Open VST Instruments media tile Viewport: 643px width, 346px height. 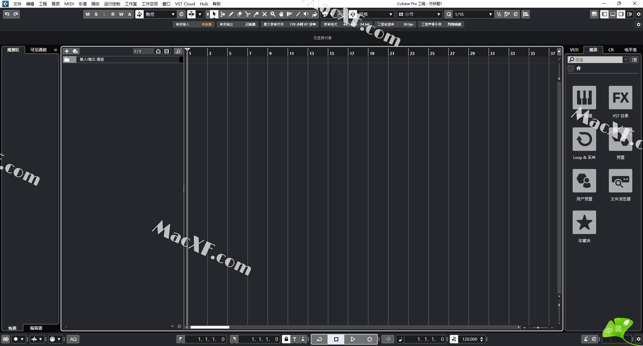(x=584, y=98)
